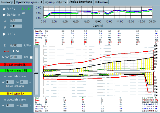Select the Sn / Sz · e radio option
This screenshot has height=113, width=160.
click(4, 15)
